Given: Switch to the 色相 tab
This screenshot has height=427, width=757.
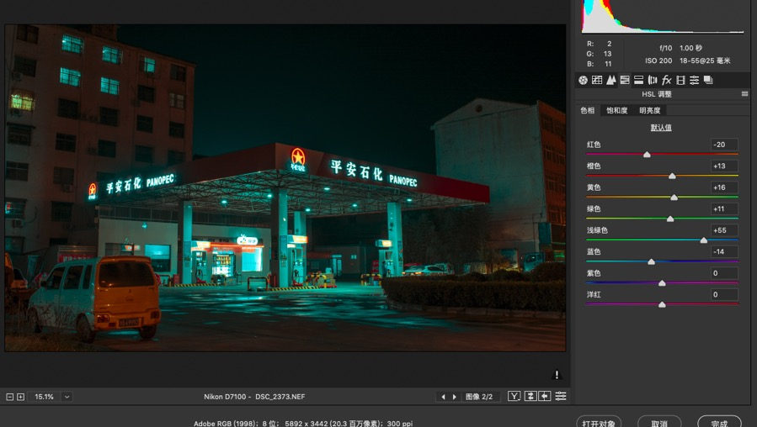Looking at the screenshot, I should [588, 110].
